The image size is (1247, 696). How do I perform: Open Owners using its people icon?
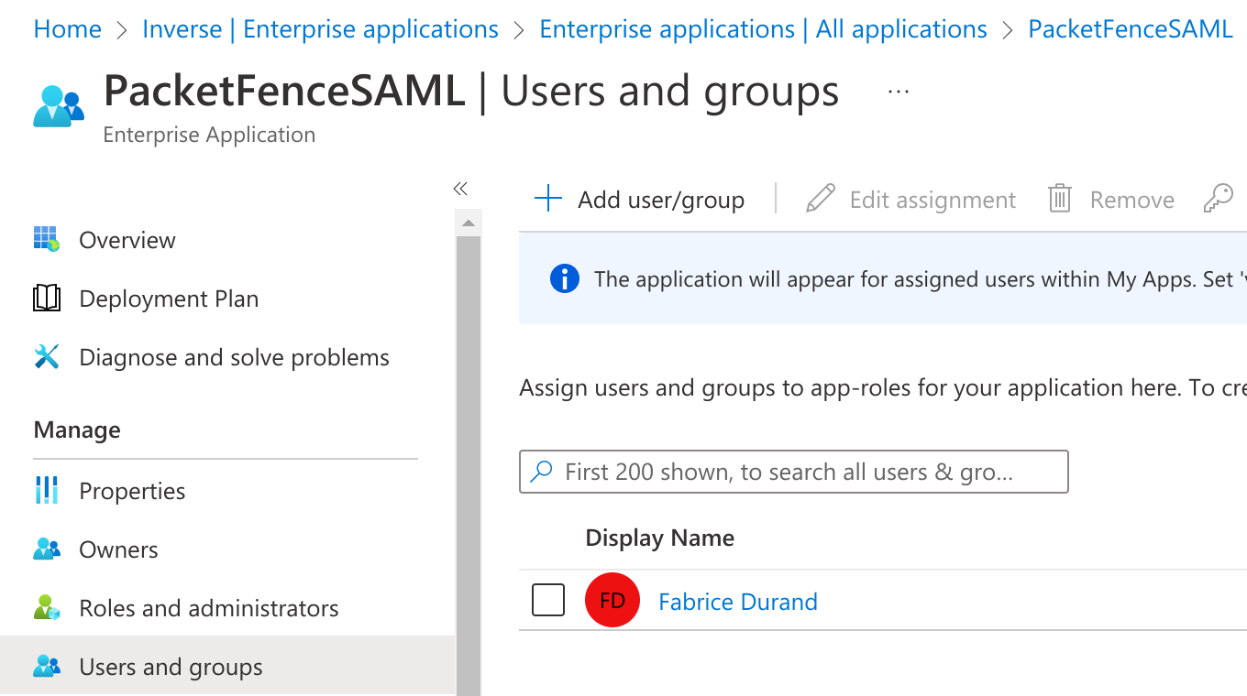[x=46, y=549]
